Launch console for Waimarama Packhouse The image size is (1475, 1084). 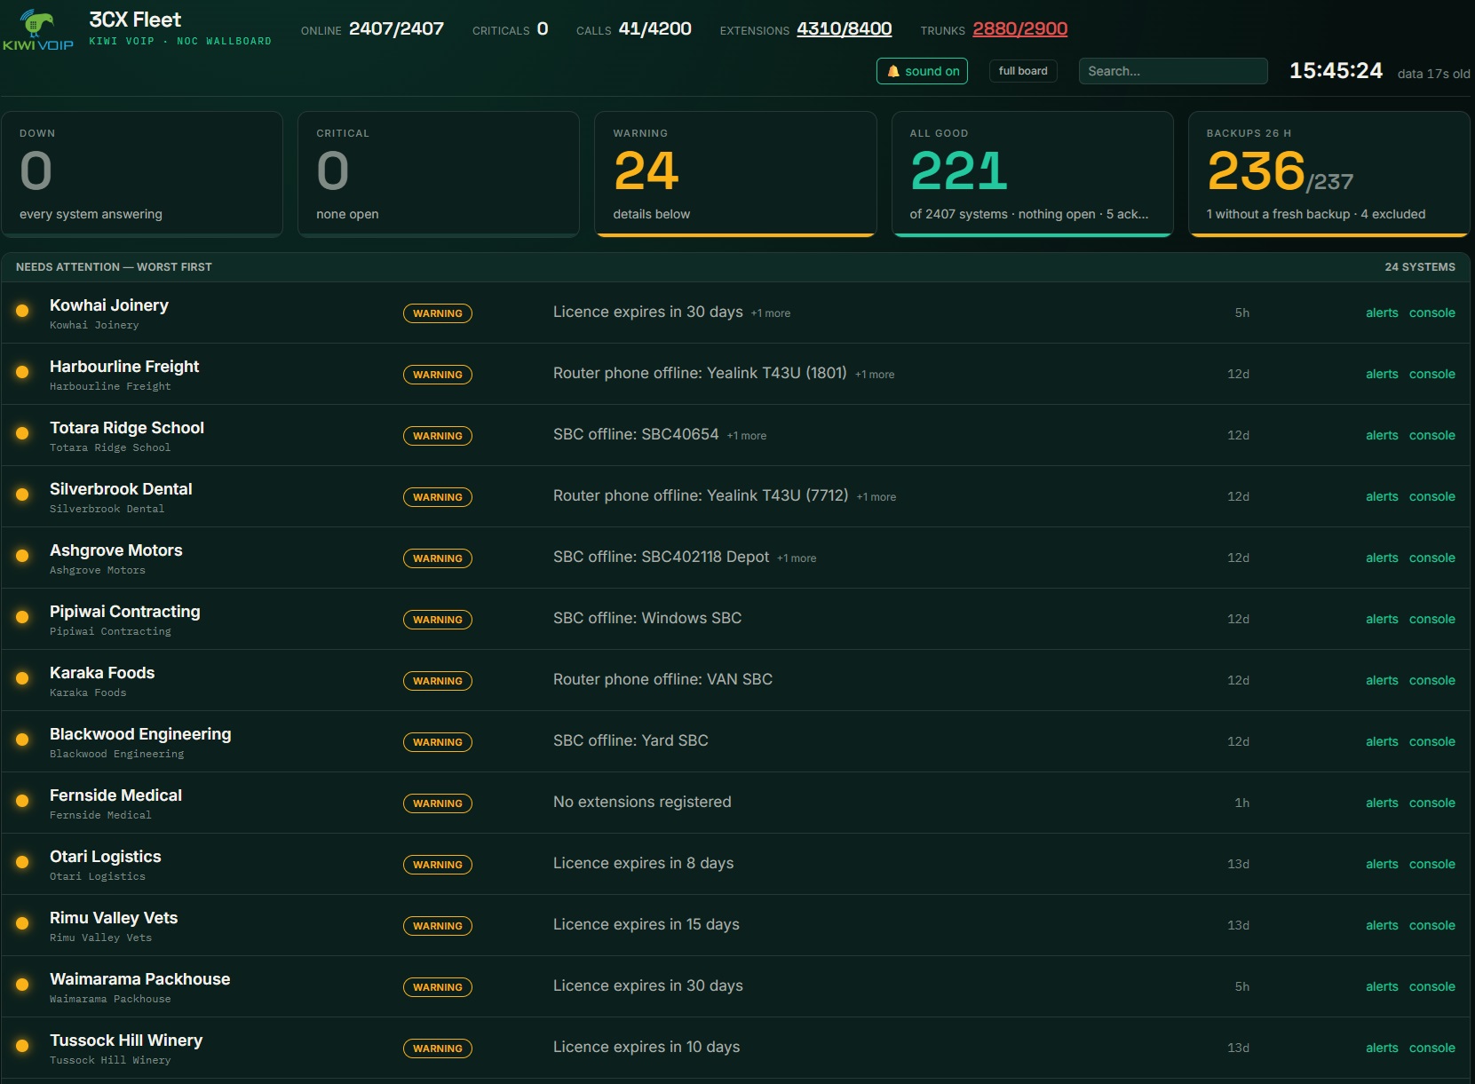[1432, 986]
